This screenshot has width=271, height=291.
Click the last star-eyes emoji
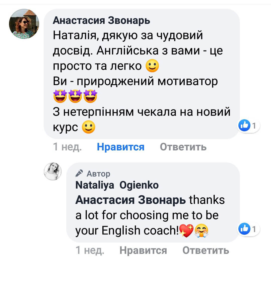pos(91,97)
